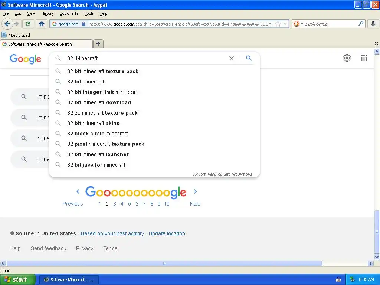This screenshot has width=380, height=285.
Task: Open the History menu
Action: tap(47, 13)
